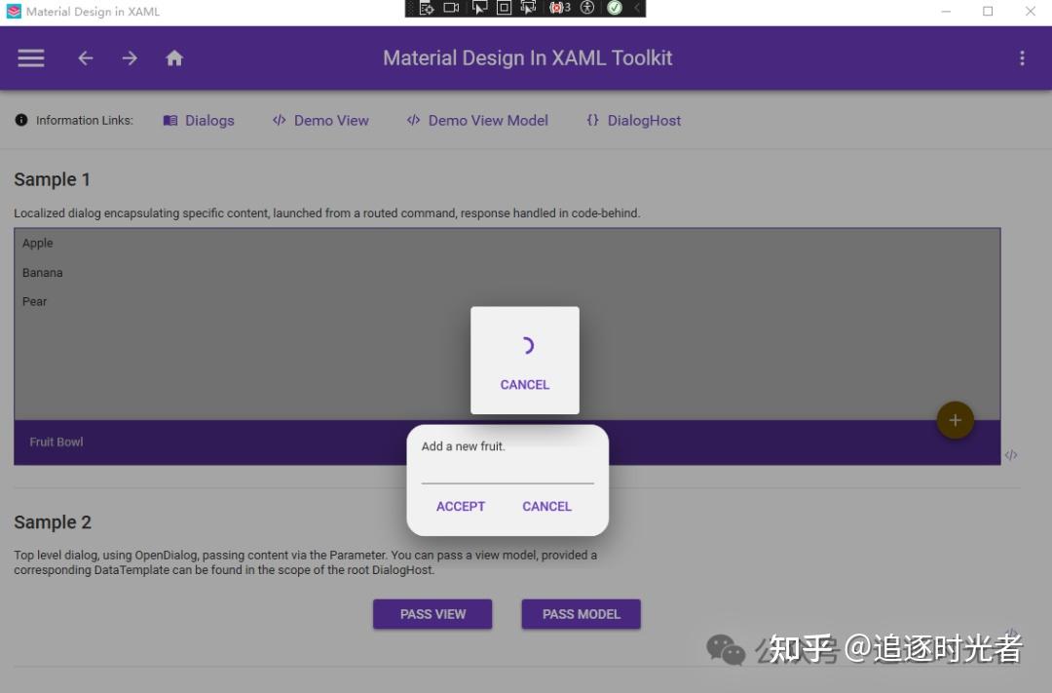Click the DialogHost braces icon
Viewport: 1052px width, 693px height.
pyautogui.click(x=592, y=120)
